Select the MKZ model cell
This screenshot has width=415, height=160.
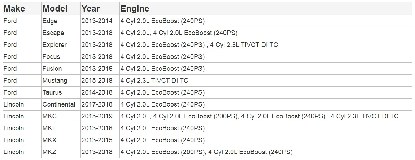pos(49,152)
